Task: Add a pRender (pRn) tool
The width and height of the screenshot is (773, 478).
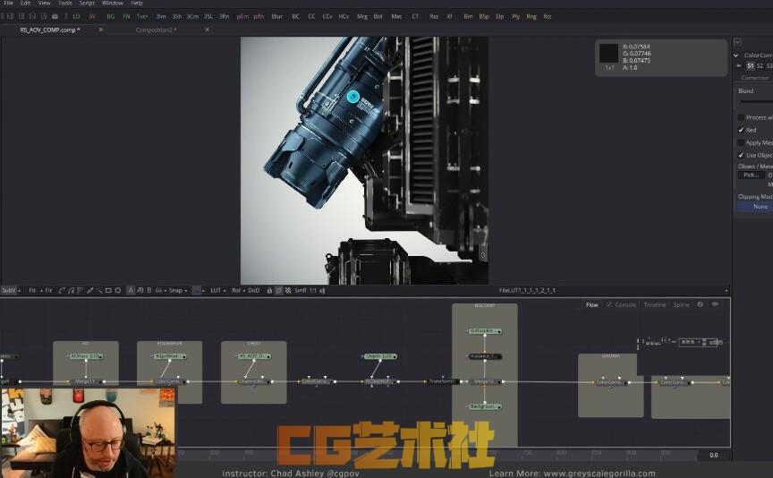Action: pyautogui.click(x=259, y=16)
